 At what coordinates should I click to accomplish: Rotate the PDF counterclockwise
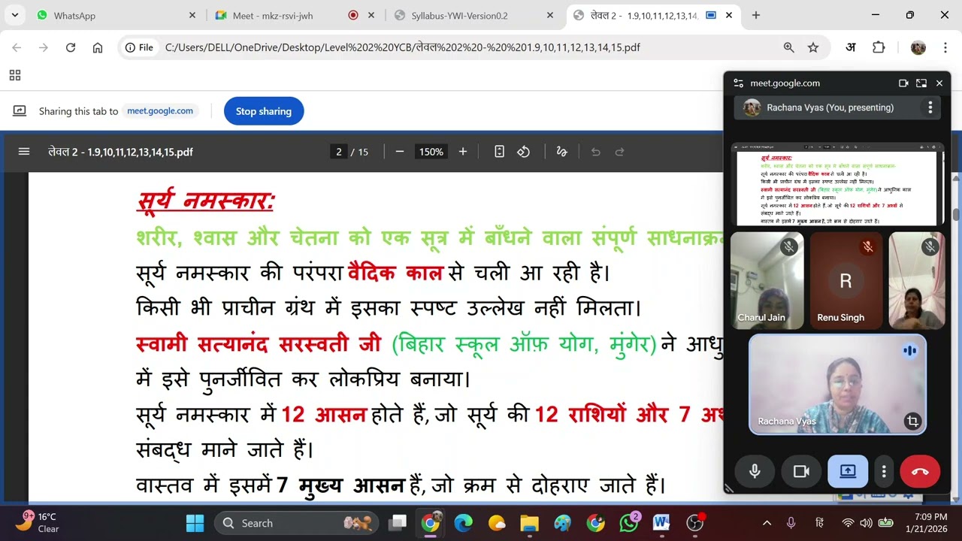click(524, 152)
